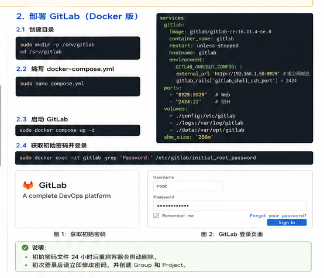Click the restart: unless-stopped YAML line
This screenshot has height=278, width=324.
[x=204, y=46]
